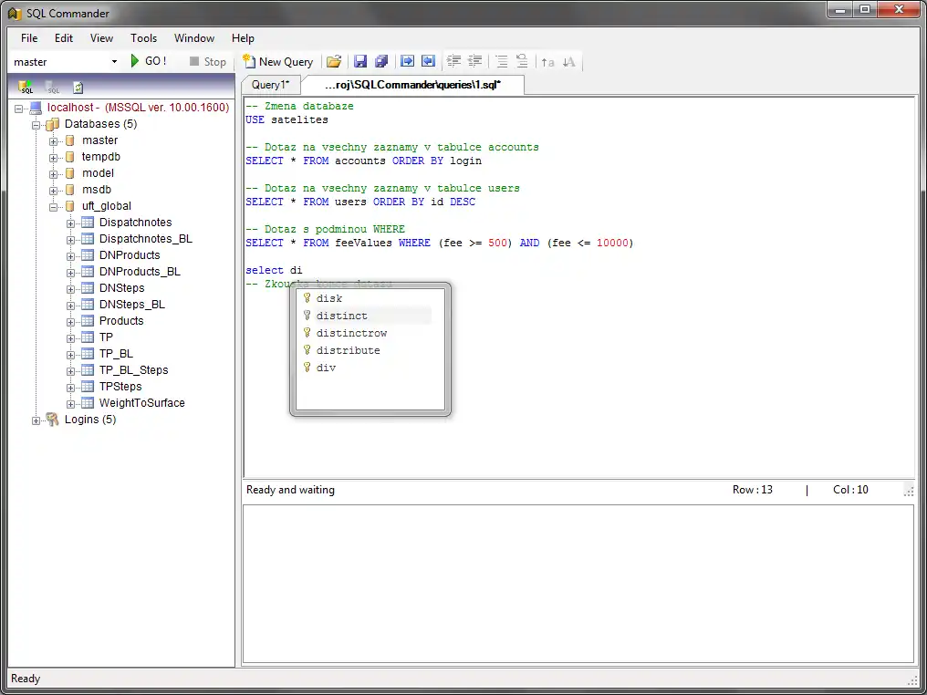Expand the Logins (5) node

click(x=36, y=420)
